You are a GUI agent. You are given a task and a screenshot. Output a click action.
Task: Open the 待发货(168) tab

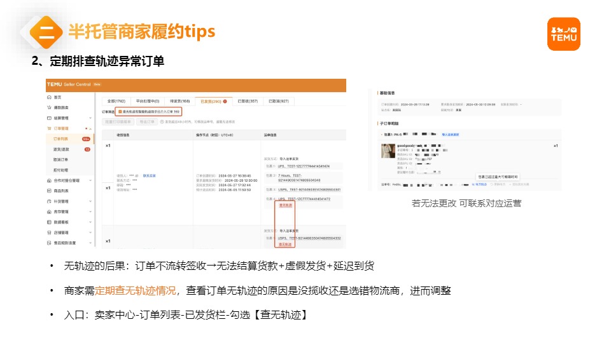[x=176, y=101]
